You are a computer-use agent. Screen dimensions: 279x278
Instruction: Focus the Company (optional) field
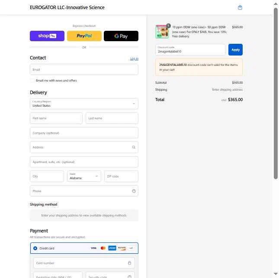click(84, 133)
